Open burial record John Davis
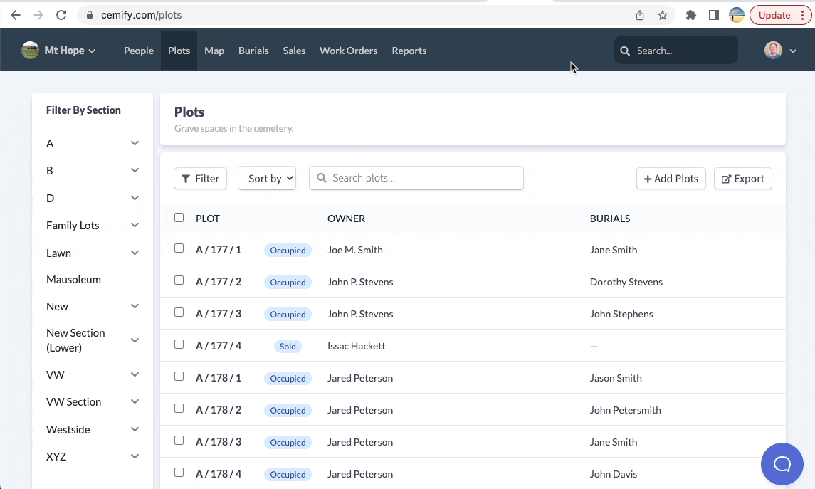The width and height of the screenshot is (815, 489). 614,474
